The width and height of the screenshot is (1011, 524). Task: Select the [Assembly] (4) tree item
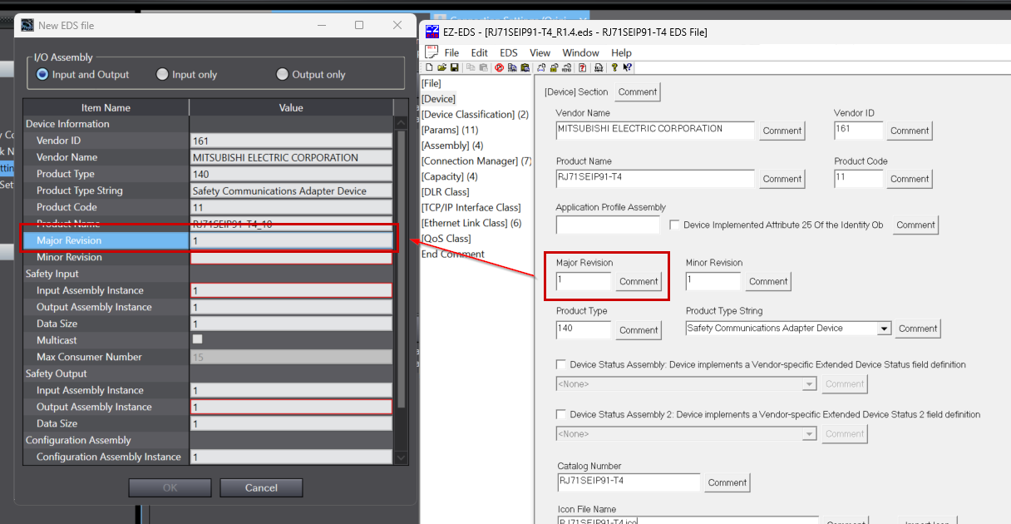pyautogui.click(x=454, y=146)
